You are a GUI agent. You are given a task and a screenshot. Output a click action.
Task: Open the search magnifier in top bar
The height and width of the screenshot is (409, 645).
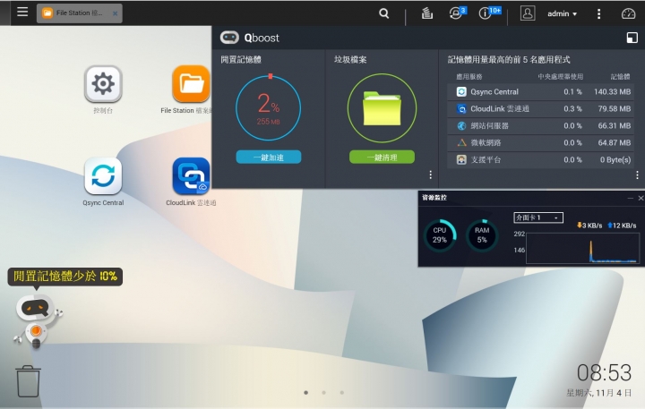pos(383,13)
